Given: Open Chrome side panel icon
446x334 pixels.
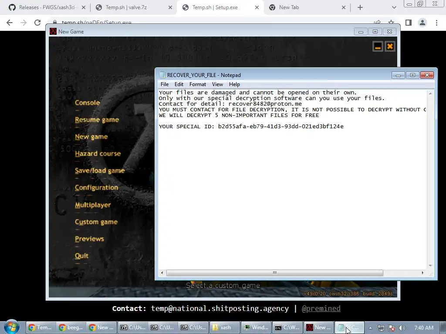Looking at the screenshot, I should pos(409,23).
